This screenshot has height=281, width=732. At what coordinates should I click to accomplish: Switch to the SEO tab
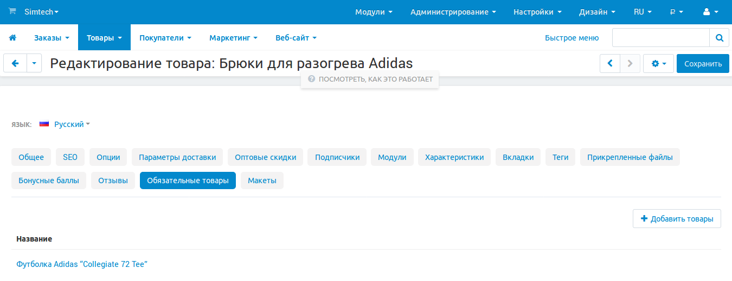point(70,157)
